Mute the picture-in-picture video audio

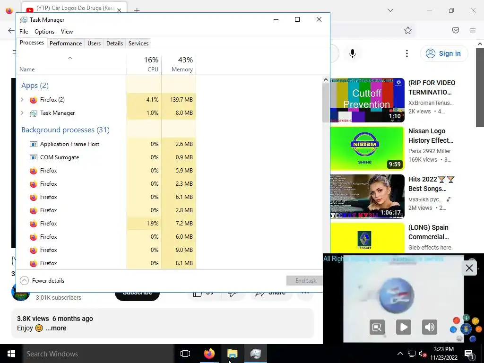pyautogui.click(x=429, y=327)
